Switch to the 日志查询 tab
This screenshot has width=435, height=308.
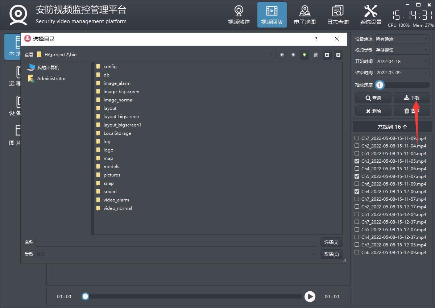coord(337,15)
